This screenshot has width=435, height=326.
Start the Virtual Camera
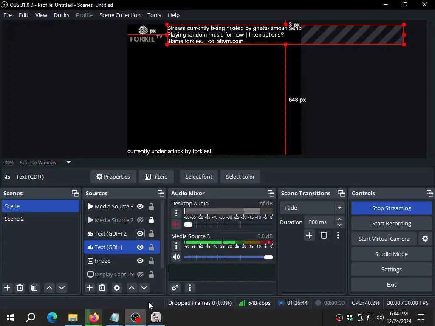pyautogui.click(x=384, y=239)
